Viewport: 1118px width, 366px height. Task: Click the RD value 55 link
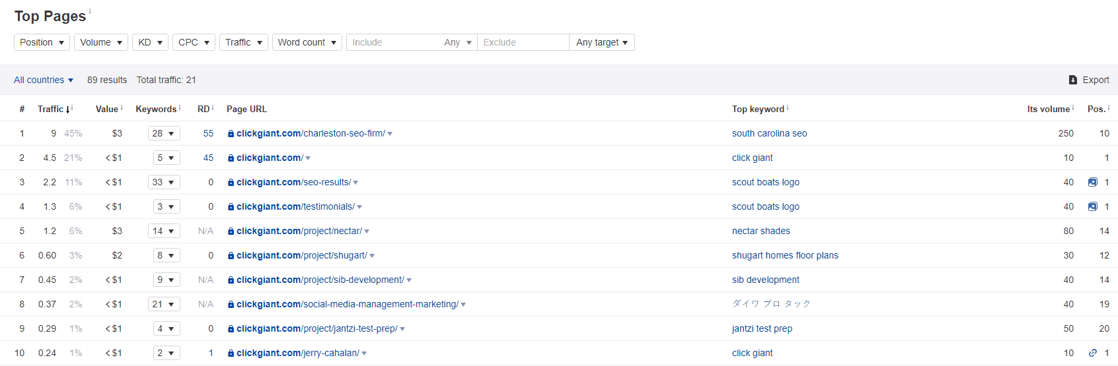208,133
